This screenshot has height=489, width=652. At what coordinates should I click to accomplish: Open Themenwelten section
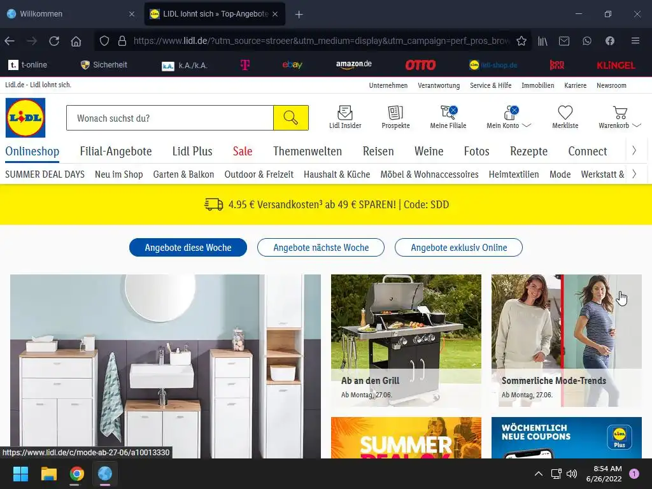coord(308,152)
